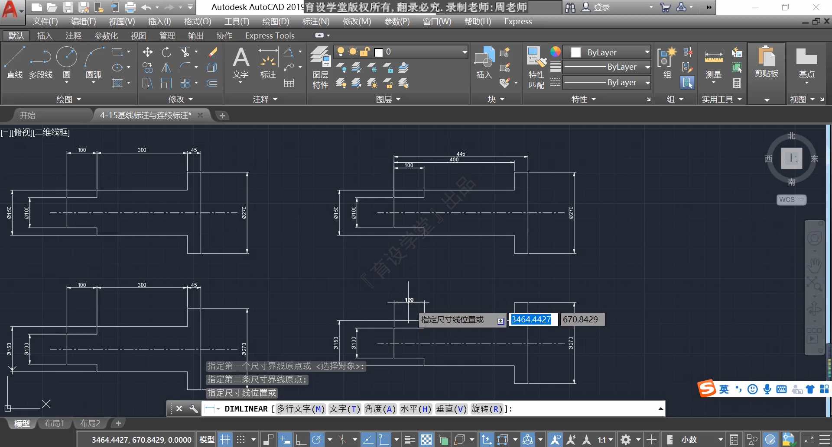Expand the 修改 (Modify) panel
Viewport: 832px width, 447px height.
[x=181, y=100]
